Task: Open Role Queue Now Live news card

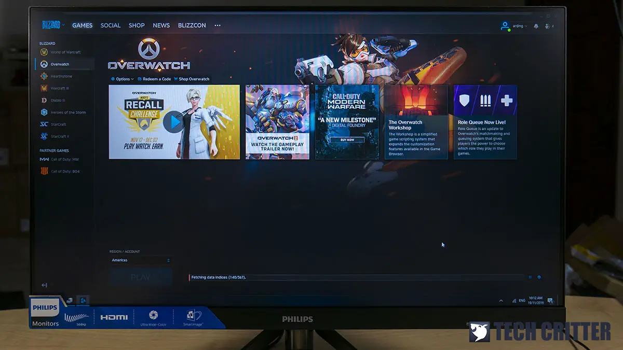Action: point(485,122)
